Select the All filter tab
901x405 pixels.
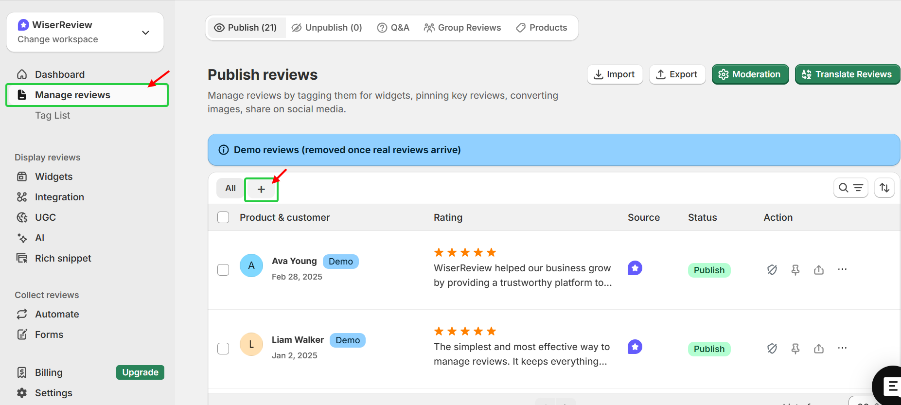230,188
